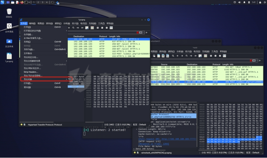Click Go to Last Packet icon in 1.pcapng toolbar
This screenshot has width=267, height=158.
click(x=82, y=28)
